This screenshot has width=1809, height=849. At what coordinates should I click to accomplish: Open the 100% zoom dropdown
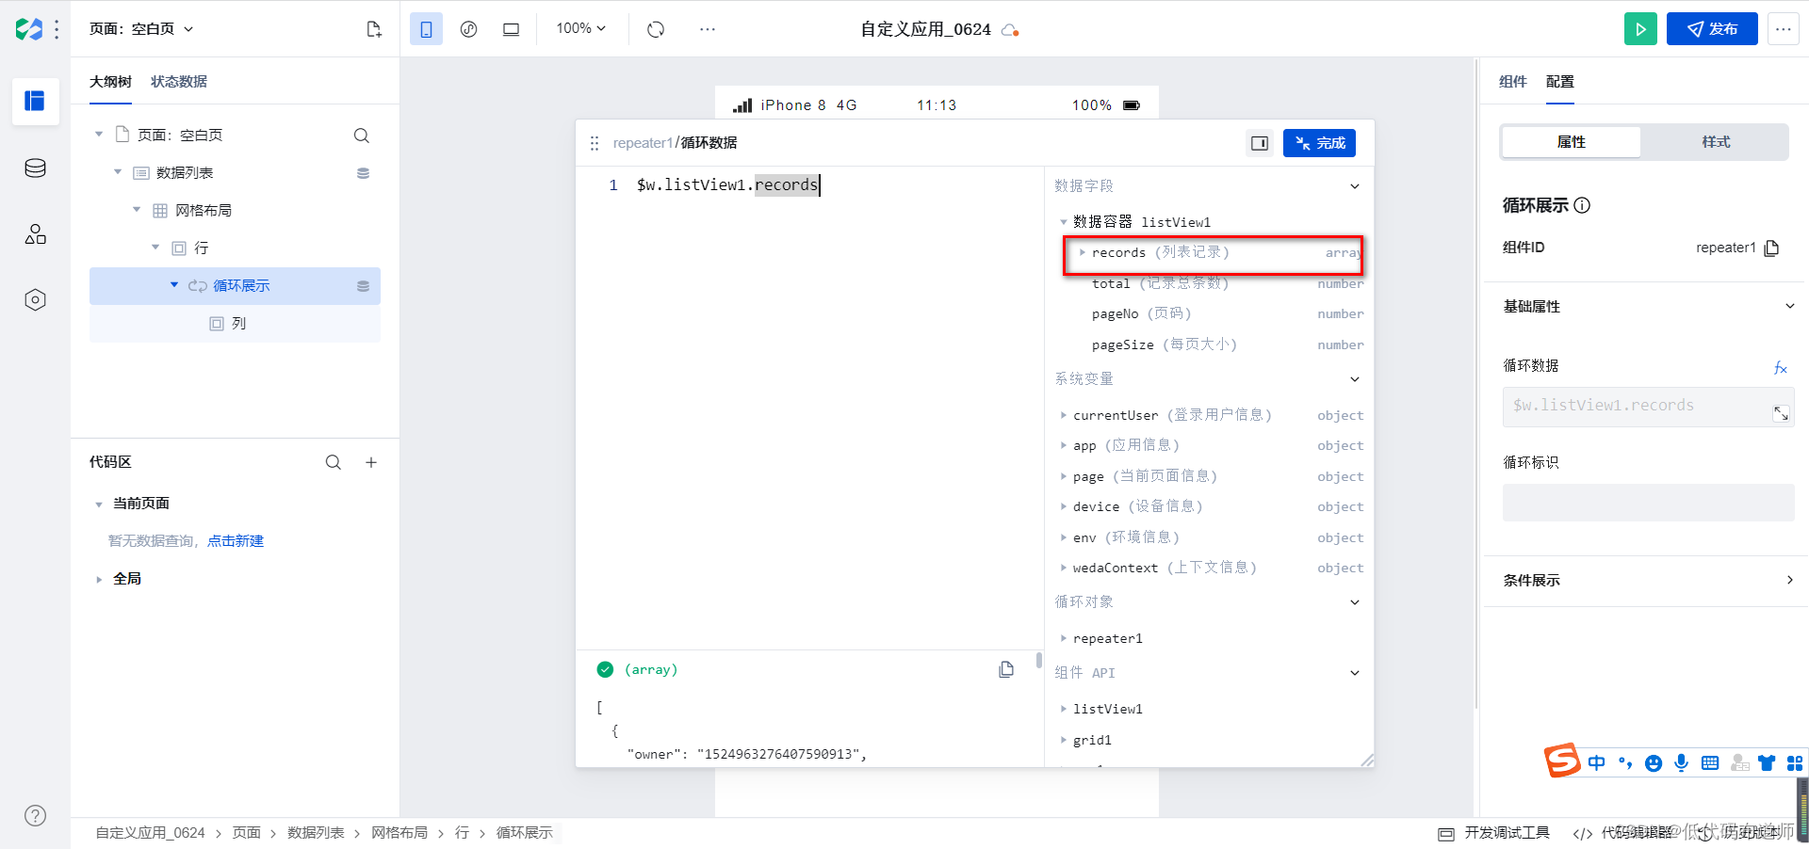pos(580,28)
